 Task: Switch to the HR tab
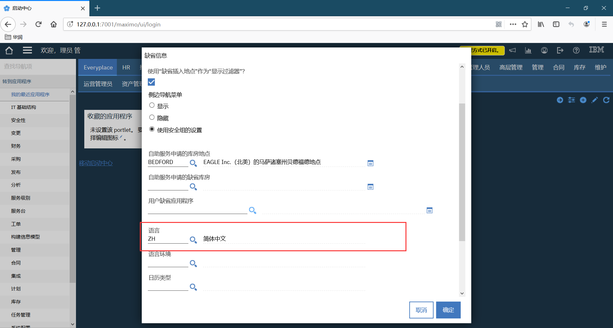click(126, 67)
